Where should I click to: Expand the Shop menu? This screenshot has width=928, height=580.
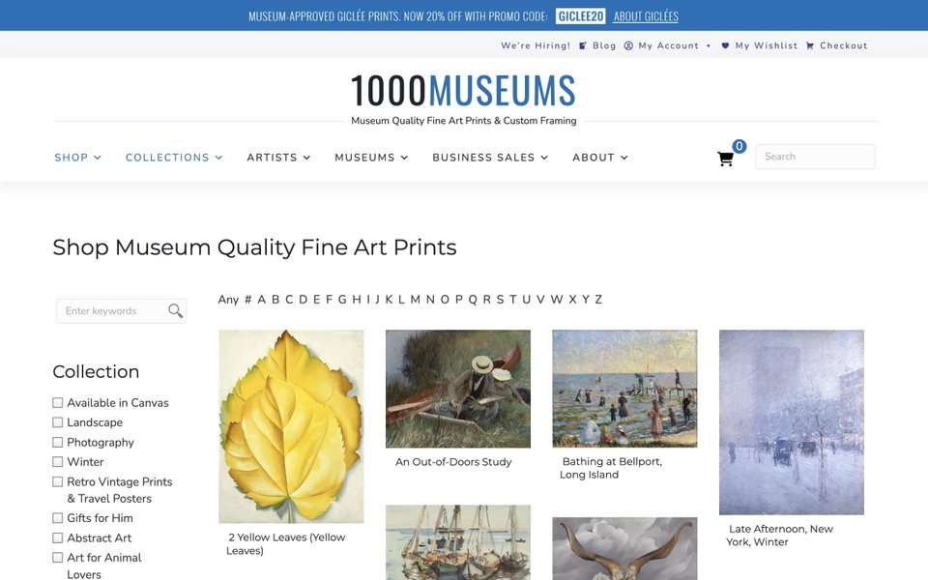pyautogui.click(x=77, y=158)
